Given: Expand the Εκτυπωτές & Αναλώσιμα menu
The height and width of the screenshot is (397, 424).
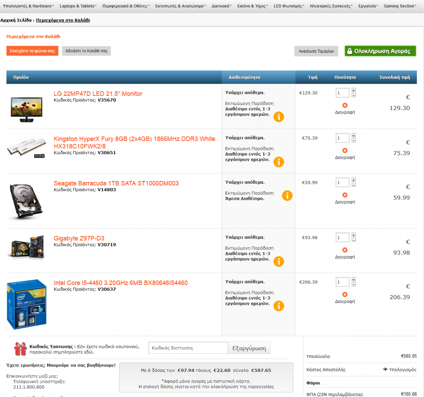Looking at the screenshot, I should coord(181,6).
